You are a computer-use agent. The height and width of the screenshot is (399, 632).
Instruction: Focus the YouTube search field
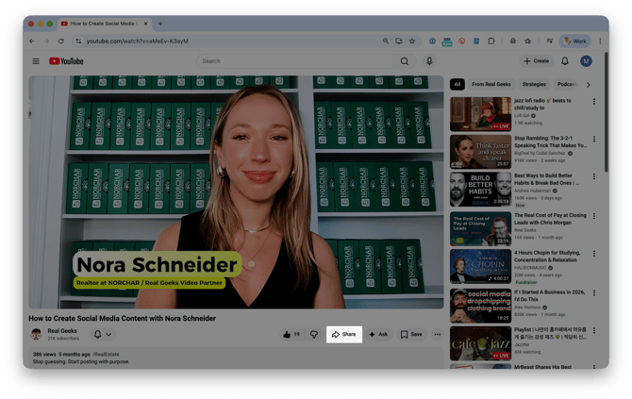pos(294,61)
